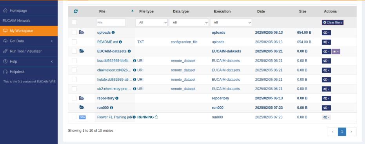365x144 pixels.
Task: Click the Homepage house icon in sidebar
Action: (x=5, y=11)
